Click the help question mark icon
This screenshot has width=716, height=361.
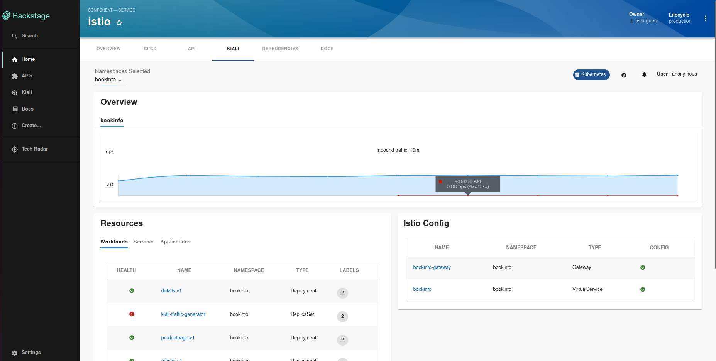(x=624, y=75)
